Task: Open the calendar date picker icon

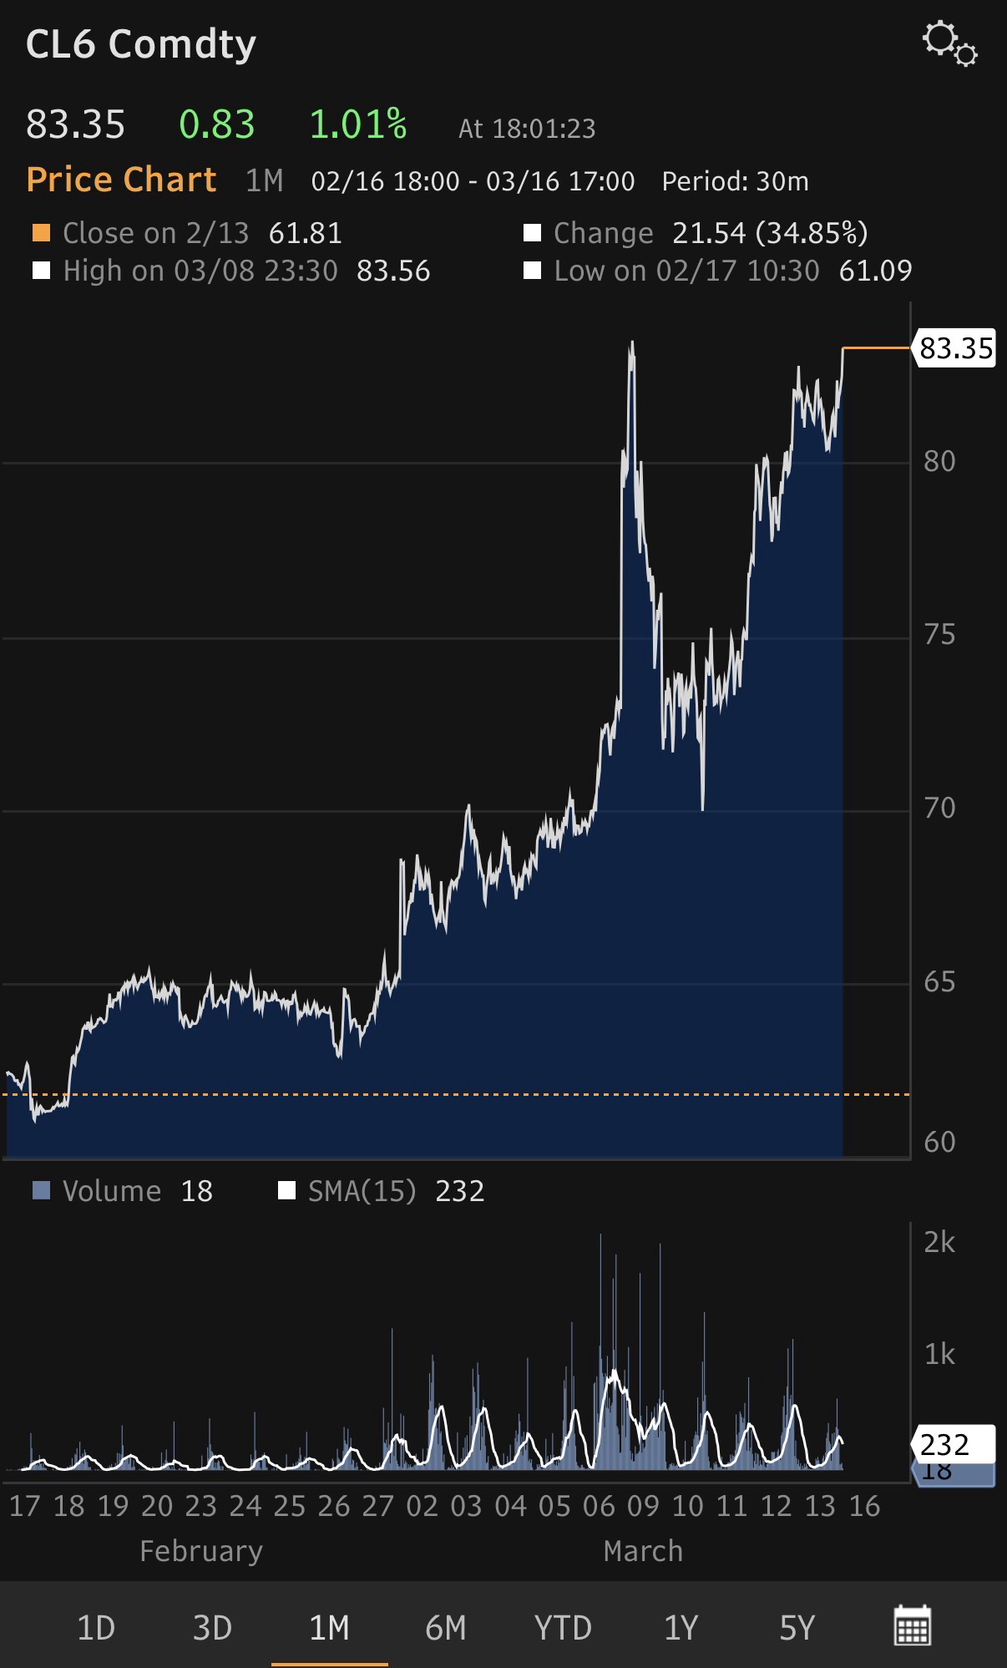Action: pyautogui.click(x=912, y=1626)
